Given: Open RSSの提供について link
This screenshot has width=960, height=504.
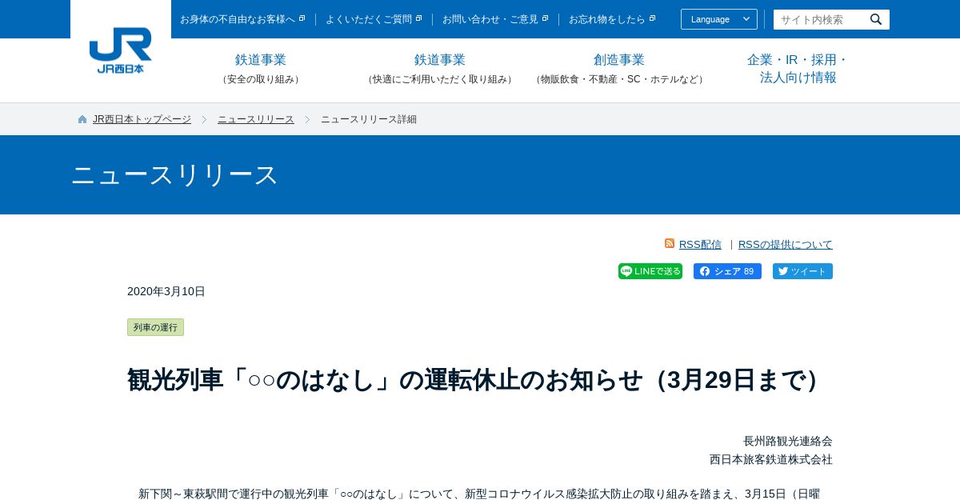Looking at the screenshot, I should click(x=786, y=244).
